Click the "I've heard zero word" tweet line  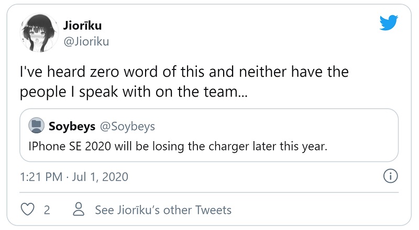tap(184, 72)
